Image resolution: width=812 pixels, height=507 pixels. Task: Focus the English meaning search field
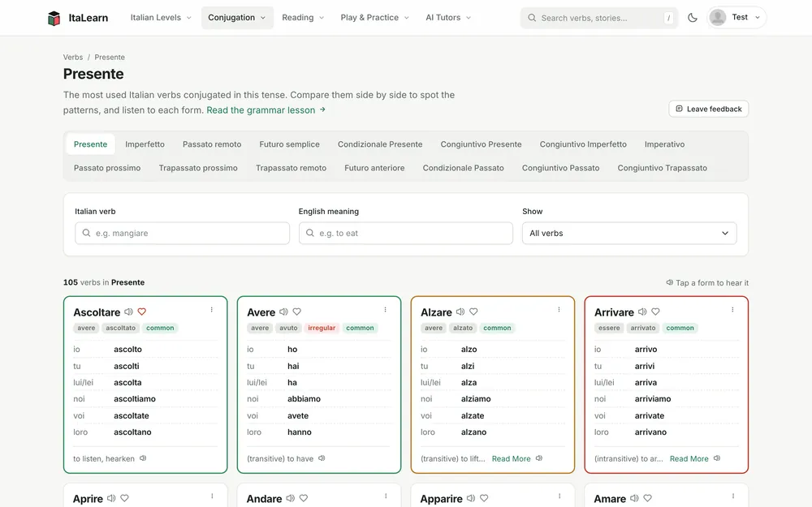(406, 234)
